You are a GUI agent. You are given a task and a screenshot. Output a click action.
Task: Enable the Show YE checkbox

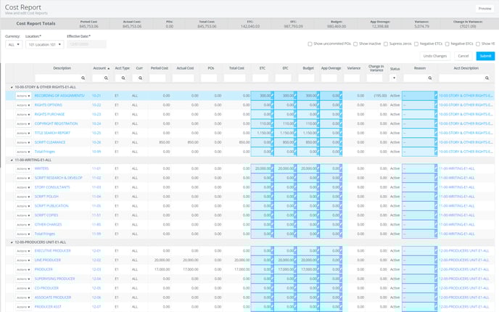(x=478, y=44)
